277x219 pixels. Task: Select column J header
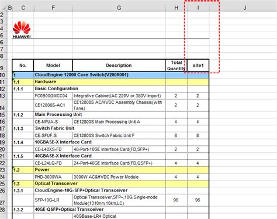[x=245, y=8]
